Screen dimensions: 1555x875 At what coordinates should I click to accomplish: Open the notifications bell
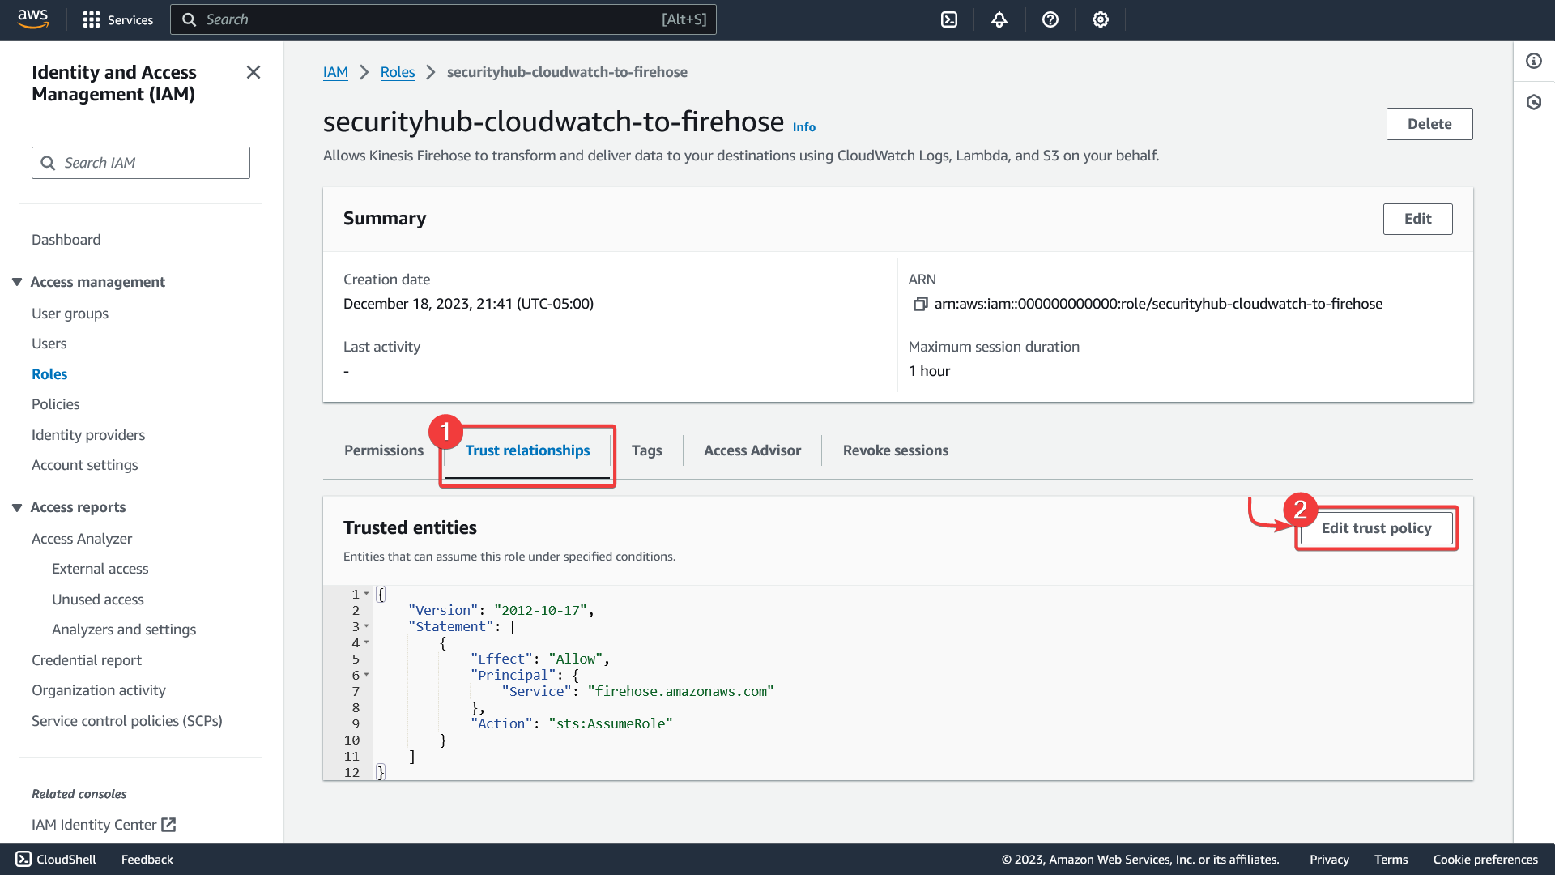999,19
